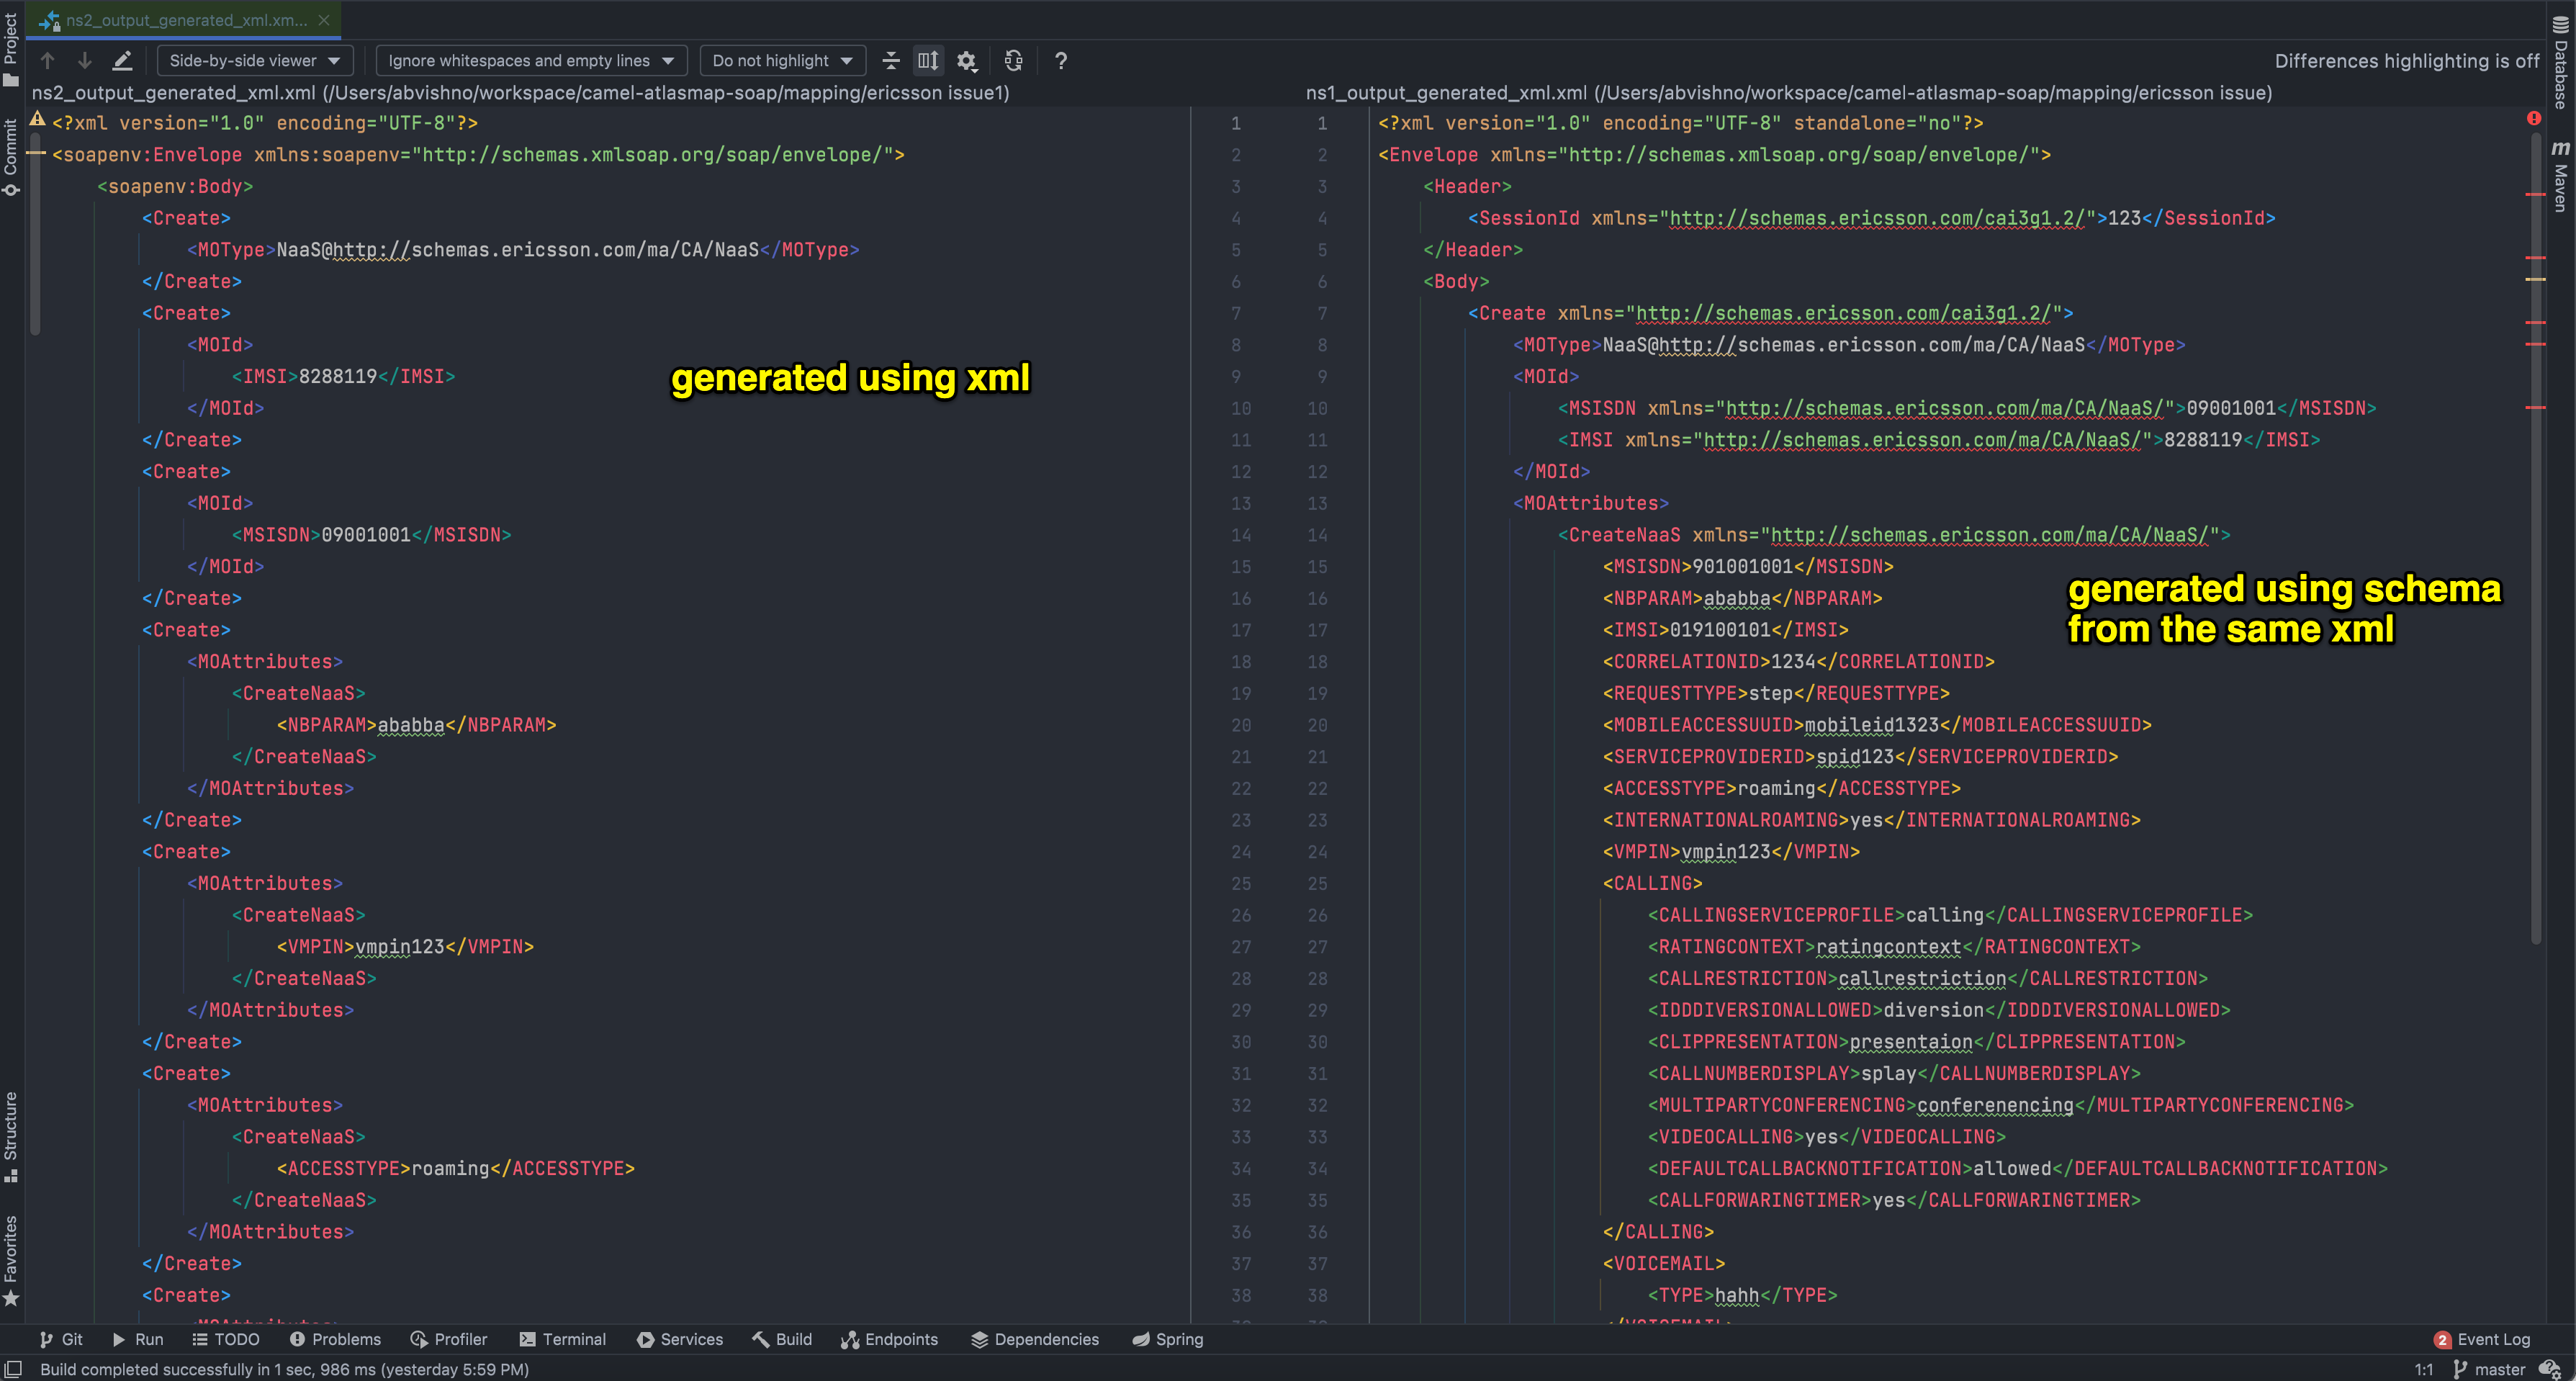Switch to the Terminal tab
2576x1381 pixels.
563,1339
